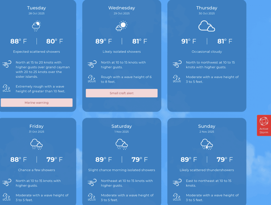The height and width of the screenshot is (205, 271).
Task: Click Tuesday's 88° F high temperature
Action: click(19, 41)
